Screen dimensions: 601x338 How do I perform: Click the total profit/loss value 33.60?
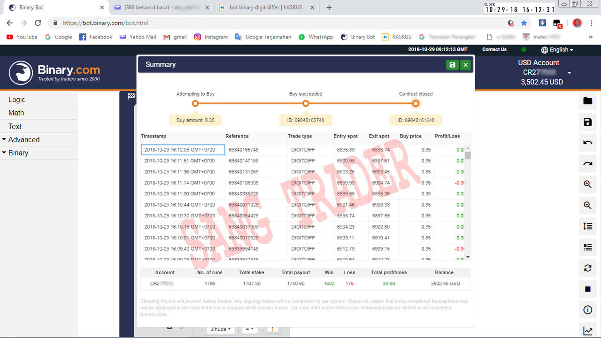[x=389, y=284]
